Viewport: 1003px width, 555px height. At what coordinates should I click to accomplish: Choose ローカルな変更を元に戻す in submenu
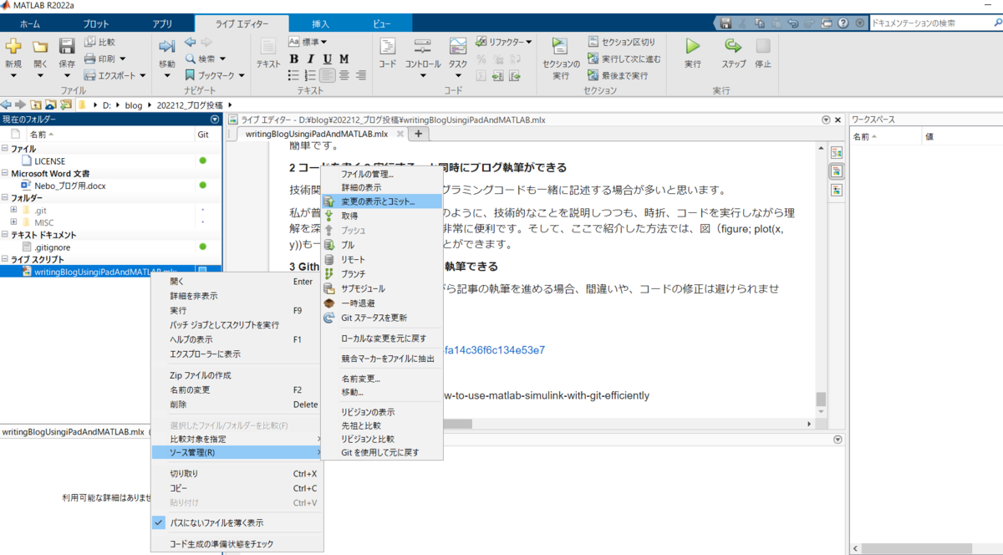pyautogui.click(x=381, y=339)
